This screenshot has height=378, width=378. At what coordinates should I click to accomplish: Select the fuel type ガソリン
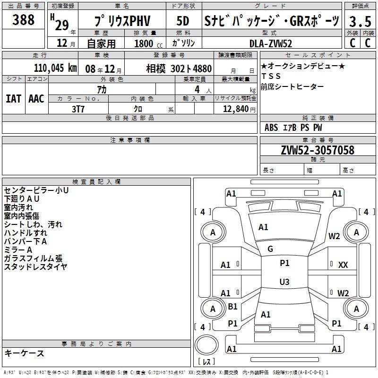[183, 43]
